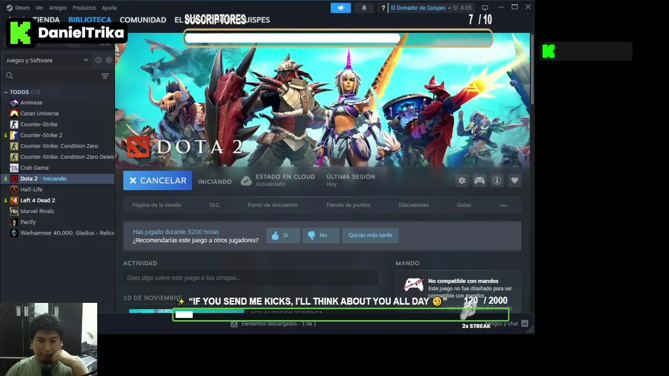The image size is (669, 376).
Task: Open the notifications bell icon
Action: [x=364, y=8]
